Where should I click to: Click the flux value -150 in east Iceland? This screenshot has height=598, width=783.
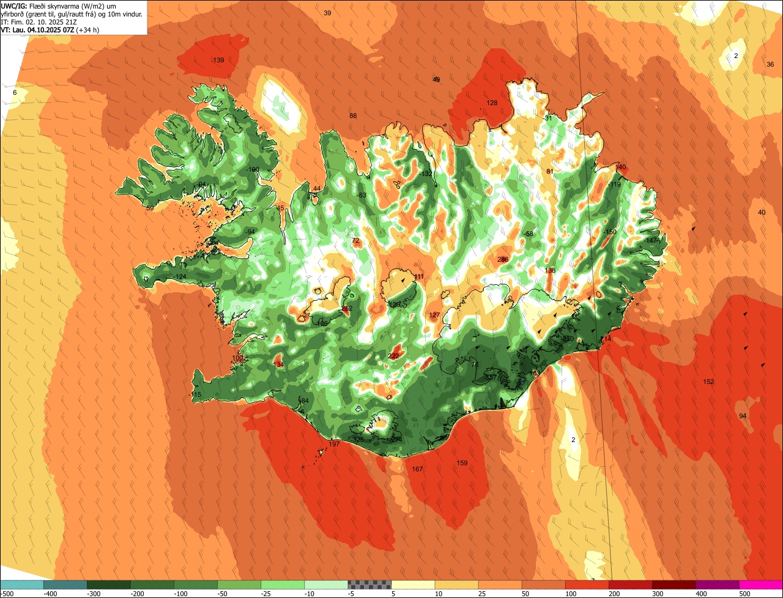coord(609,232)
